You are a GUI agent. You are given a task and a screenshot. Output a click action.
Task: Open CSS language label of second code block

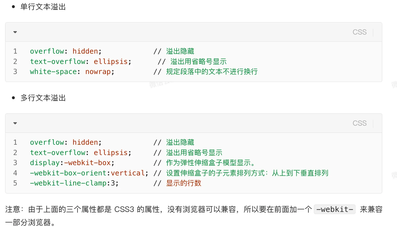[x=359, y=123]
